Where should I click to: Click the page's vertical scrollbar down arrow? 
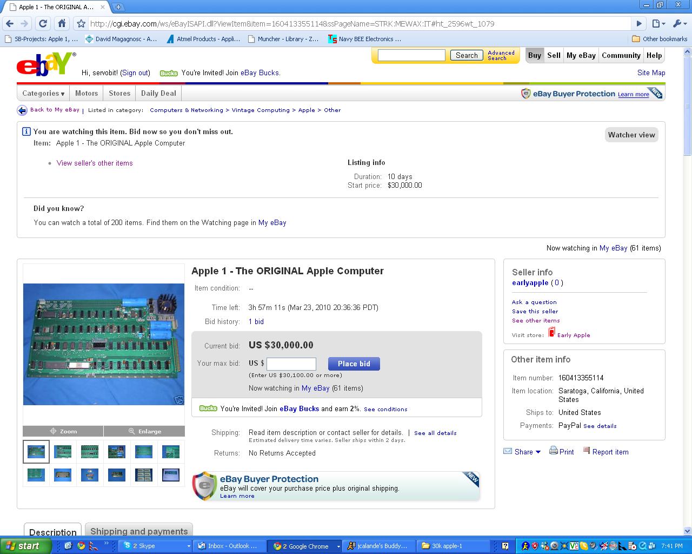[x=687, y=531]
